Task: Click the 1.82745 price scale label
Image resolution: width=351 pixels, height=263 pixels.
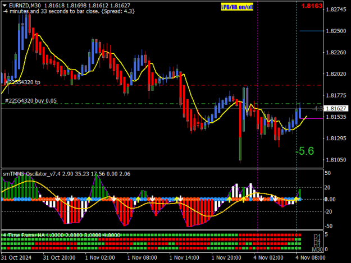Action: click(x=336, y=10)
